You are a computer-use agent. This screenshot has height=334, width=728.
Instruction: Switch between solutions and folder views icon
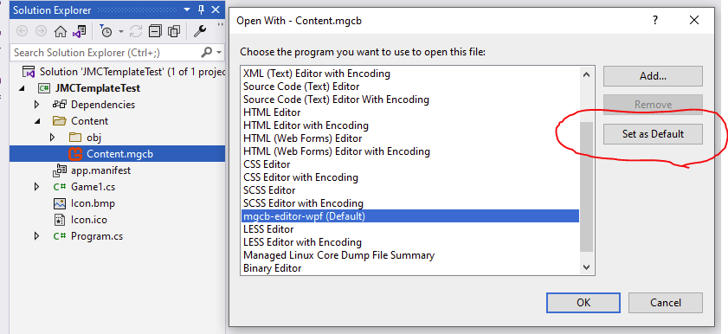tap(79, 31)
